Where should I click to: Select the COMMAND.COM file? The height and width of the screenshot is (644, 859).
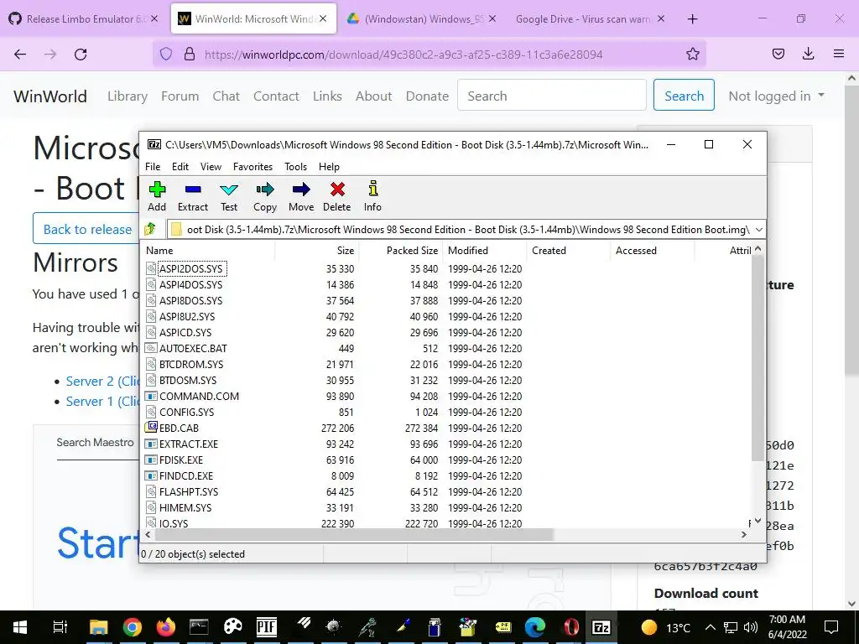[200, 396]
